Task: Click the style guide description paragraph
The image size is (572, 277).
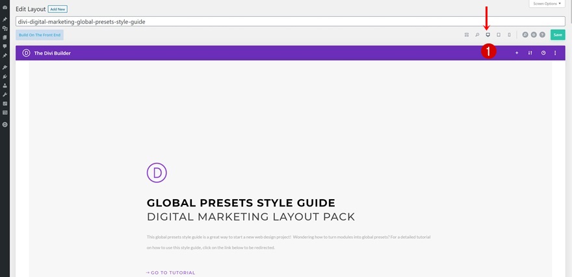Action: tap(289, 242)
